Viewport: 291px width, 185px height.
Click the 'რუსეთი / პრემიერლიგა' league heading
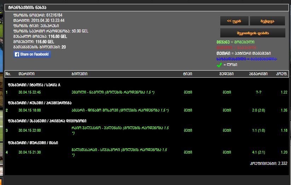40,103
